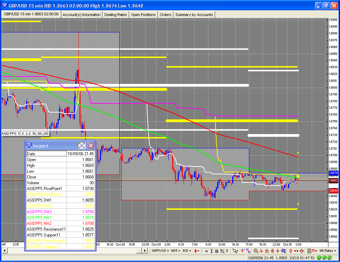Click the zoom-in magnifier icon
This screenshot has height=262, width=340.
[256, 251]
